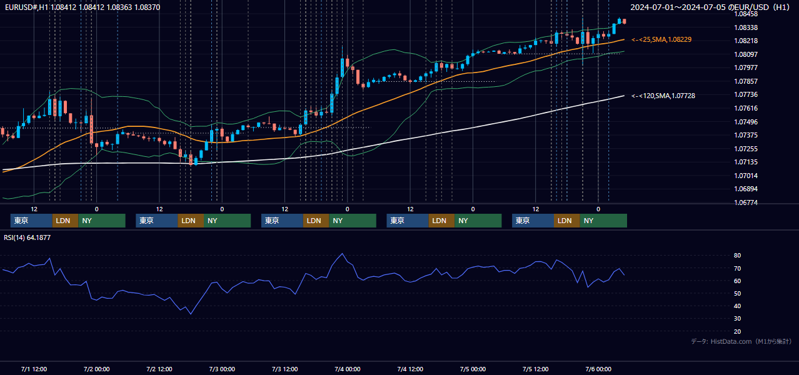799x375 pixels.
Task: Click the 2024-07-01～2024-07-05 EUR/USD（H1） heading
Action: point(710,7)
